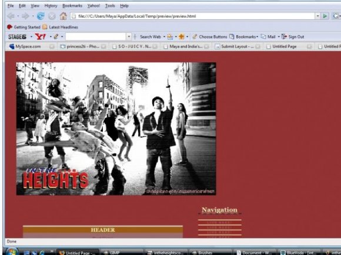The width and height of the screenshot is (341, 255).
Task: Click the Search Web button
Action: click(151, 37)
